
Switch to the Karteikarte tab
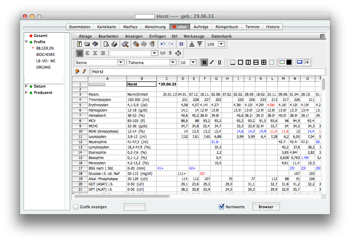pos(106,27)
